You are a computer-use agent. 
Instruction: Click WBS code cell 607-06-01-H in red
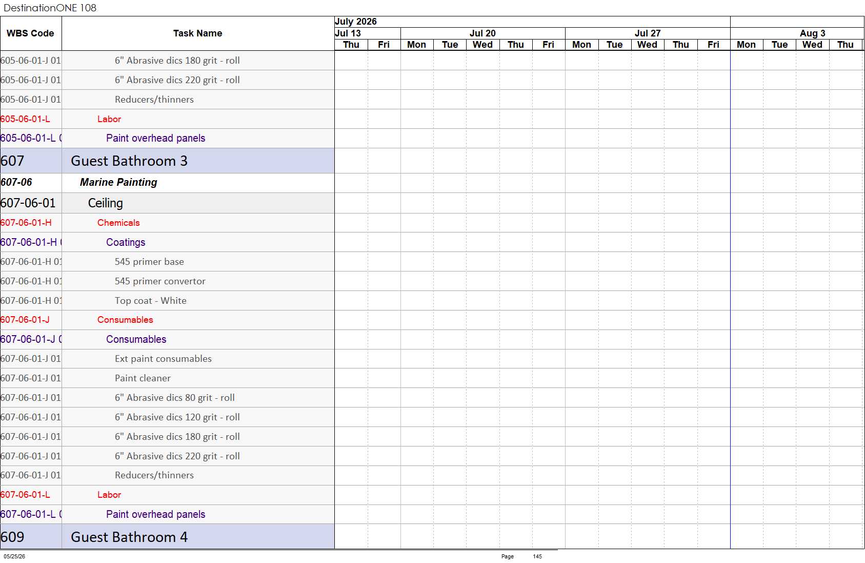tap(31, 223)
